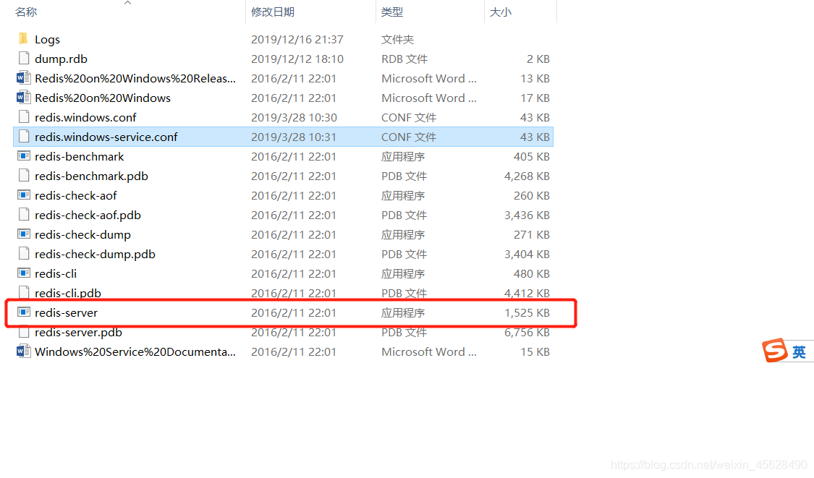Image resolution: width=814 pixels, height=478 pixels.
Task: Select the Logs folder name
Action: tap(47, 40)
